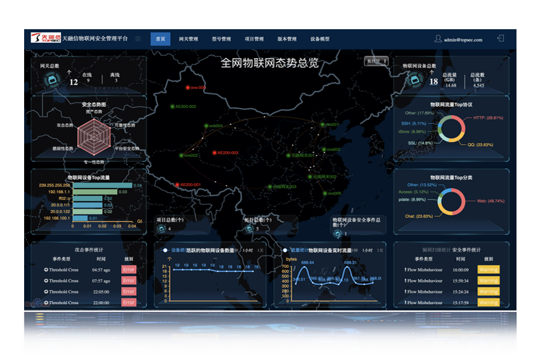Expand the Threshold Cross row at 22:00:00

[46, 302]
